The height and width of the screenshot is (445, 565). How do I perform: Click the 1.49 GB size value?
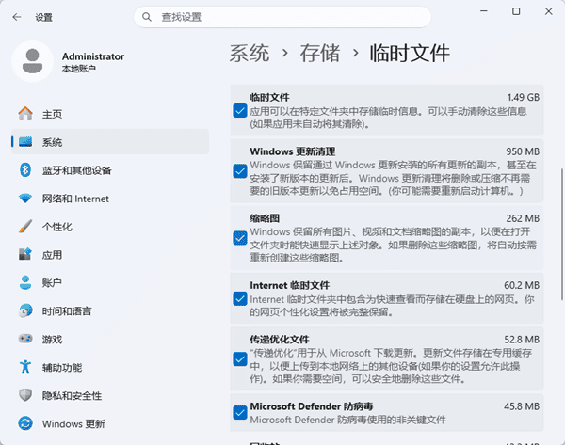[524, 97]
